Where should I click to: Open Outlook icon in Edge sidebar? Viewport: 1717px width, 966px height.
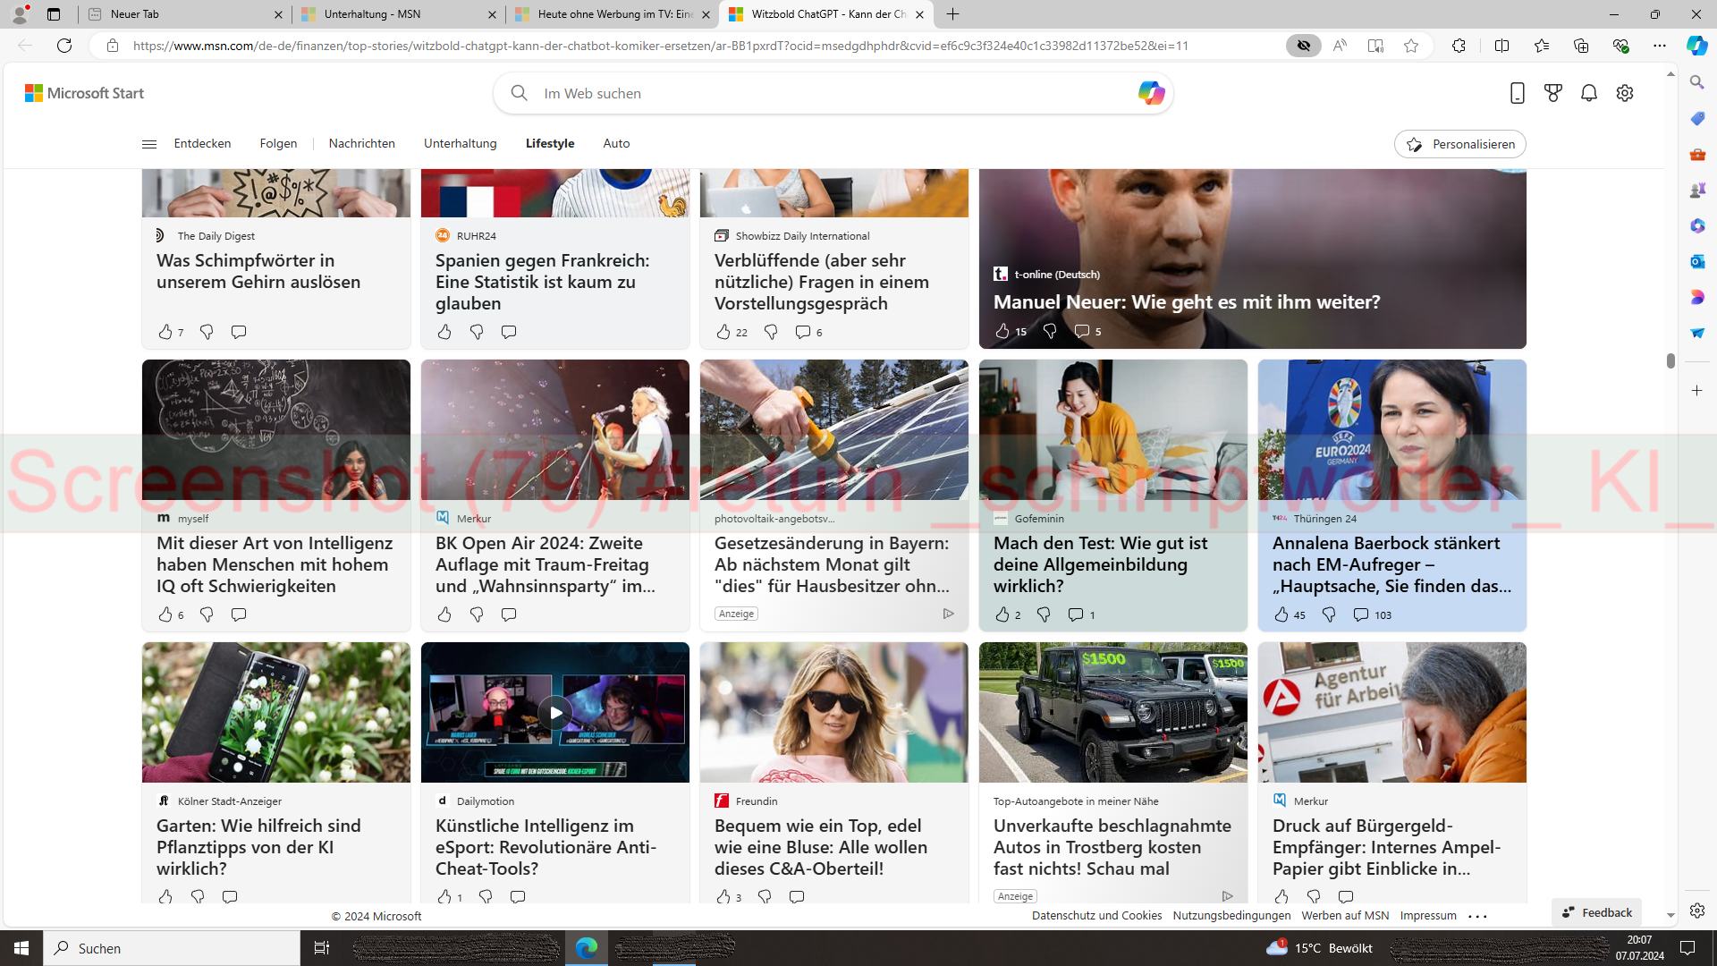pyautogui.click(x=1696, y=261)
